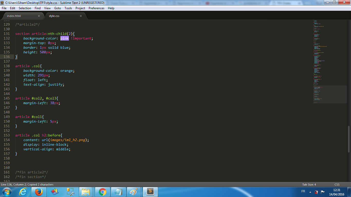Open the Goto menu
The width and height of the screenshot is (351, 197).
click(x=58, y=8)
